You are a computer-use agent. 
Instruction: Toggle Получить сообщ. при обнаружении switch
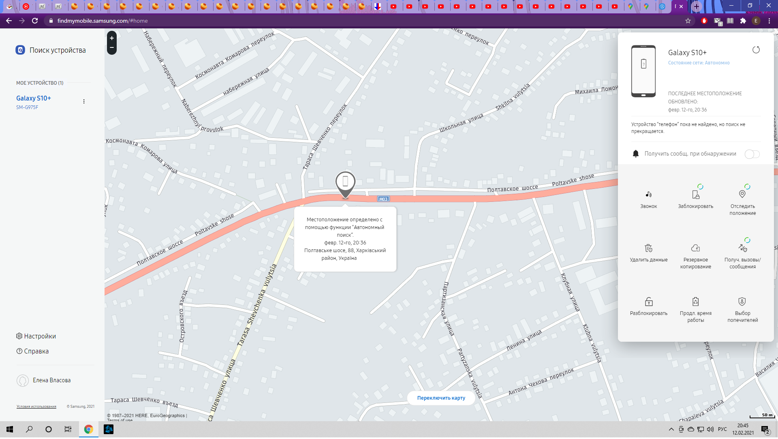tap(752, 154)
